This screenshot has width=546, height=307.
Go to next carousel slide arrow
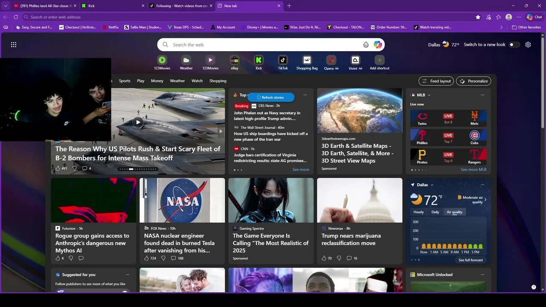click(221, 131)
